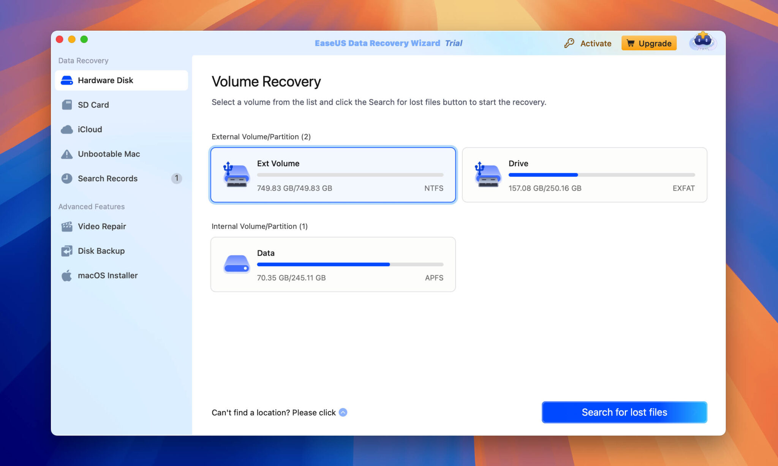Click the Hardware Disk sidebar icon
Image resolution: width=778 pixels, height=466 pixels.
click(x=67, y=81)
